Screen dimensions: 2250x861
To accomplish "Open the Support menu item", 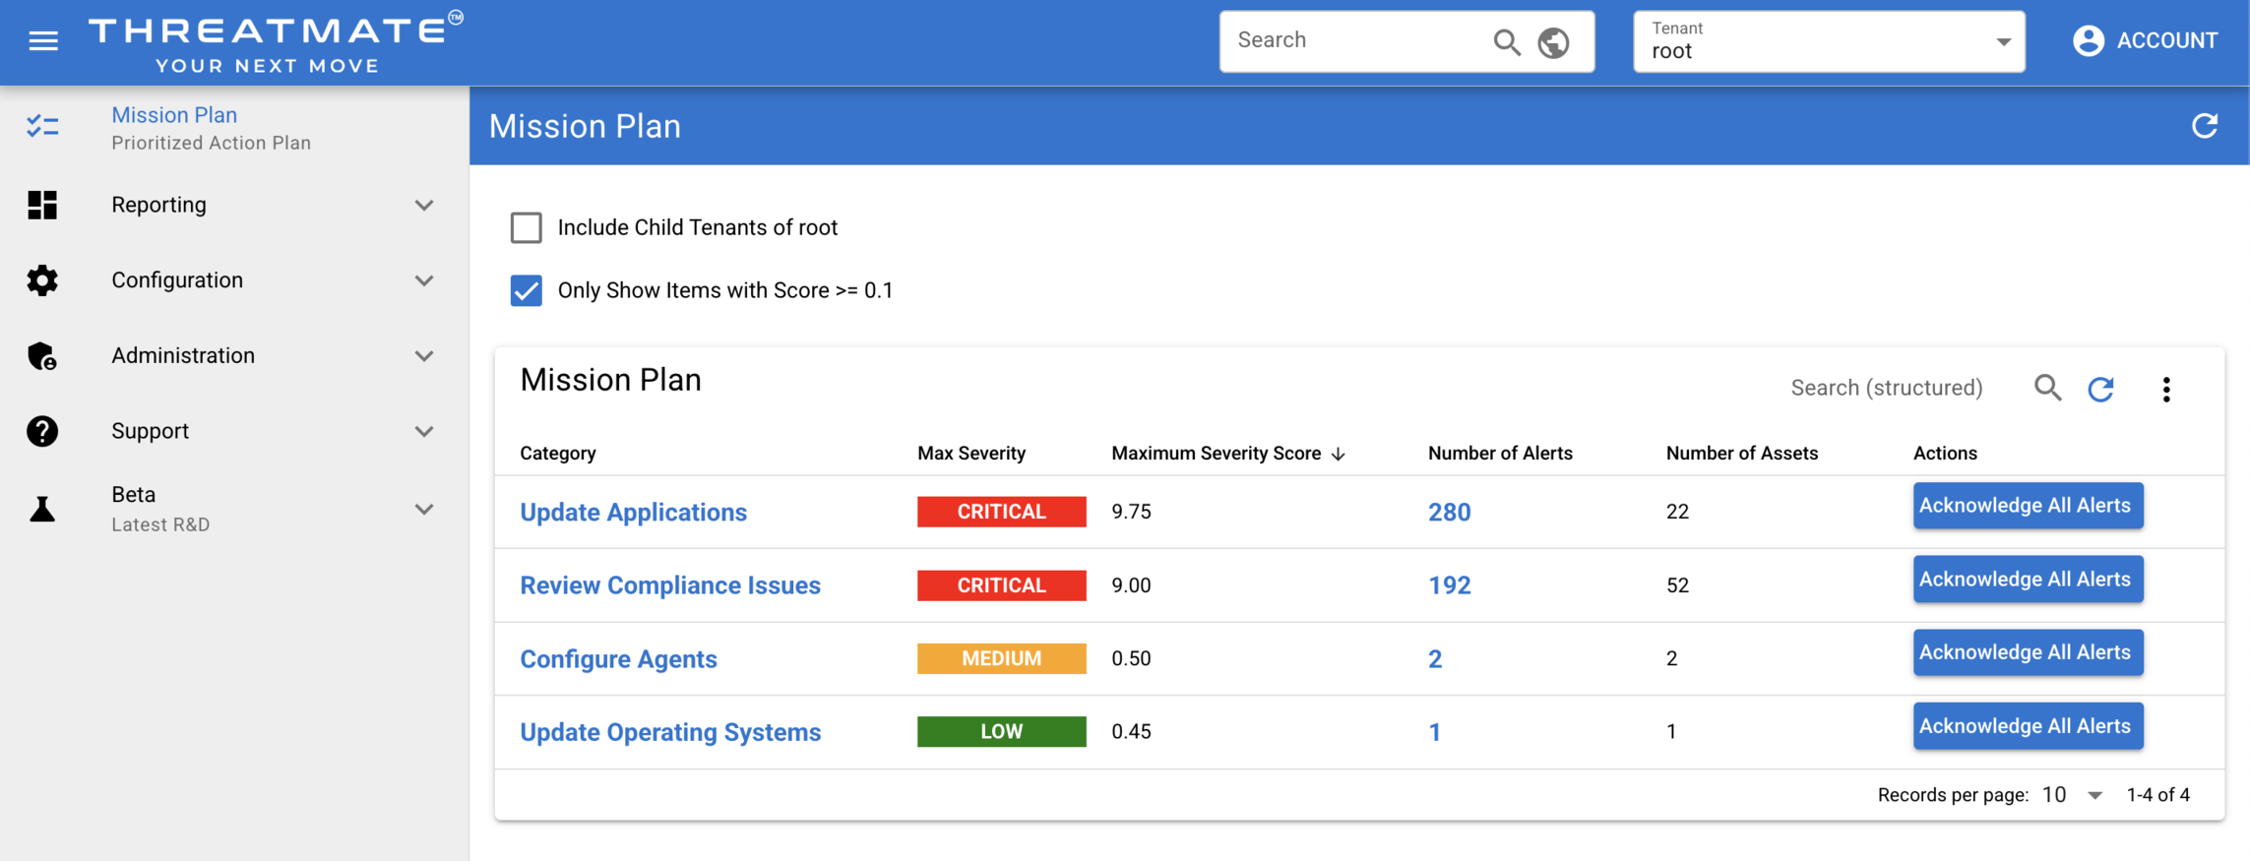I will click(x=151, y=431).
